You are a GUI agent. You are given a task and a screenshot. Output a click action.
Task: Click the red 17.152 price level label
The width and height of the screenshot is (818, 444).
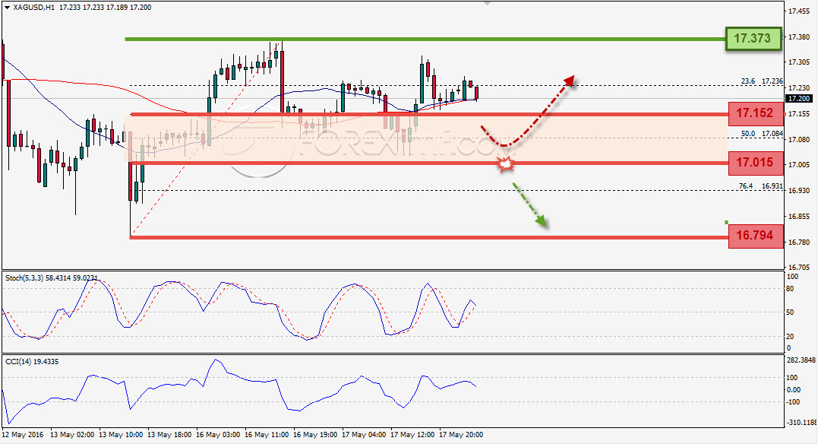point(756,113)
